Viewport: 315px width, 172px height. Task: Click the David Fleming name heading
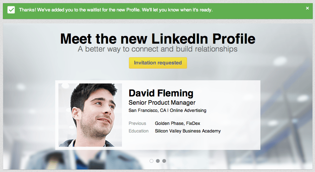[x=161, y=93]
